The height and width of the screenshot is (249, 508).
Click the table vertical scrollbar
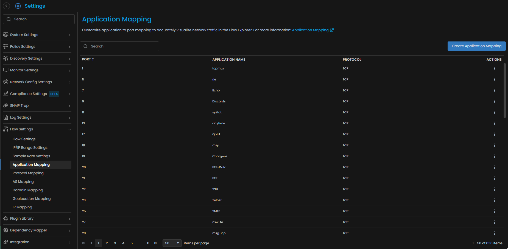click(505, 91)
